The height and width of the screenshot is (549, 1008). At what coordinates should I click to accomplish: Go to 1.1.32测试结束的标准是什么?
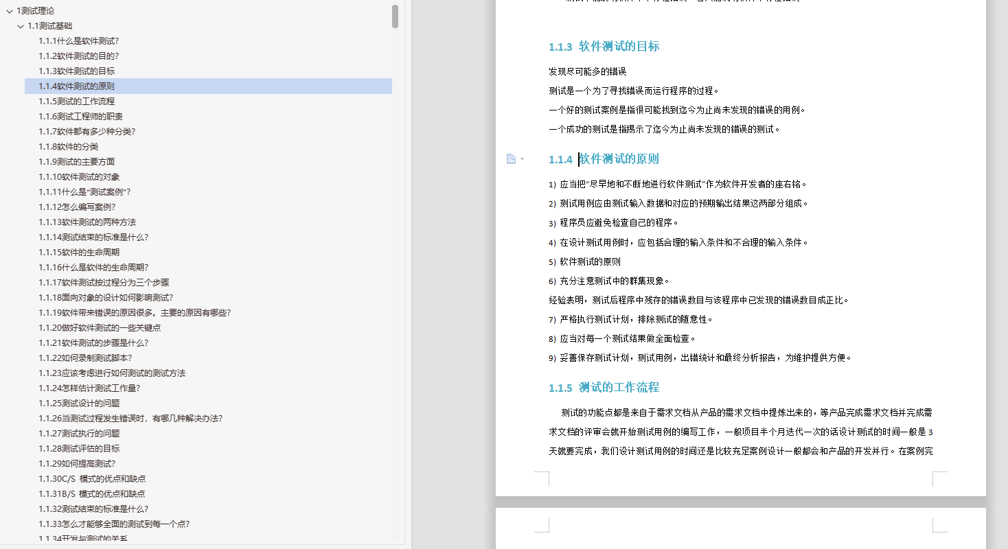tap(93, 509)
